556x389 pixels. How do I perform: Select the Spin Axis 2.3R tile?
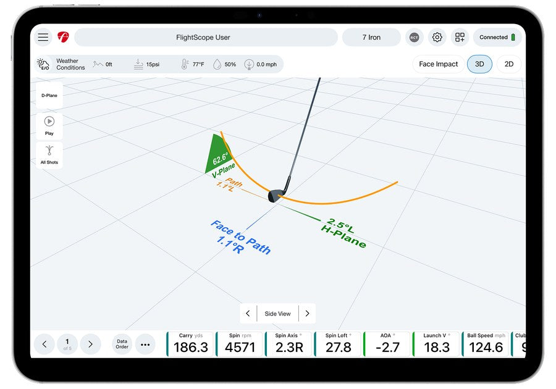[289, 344]
